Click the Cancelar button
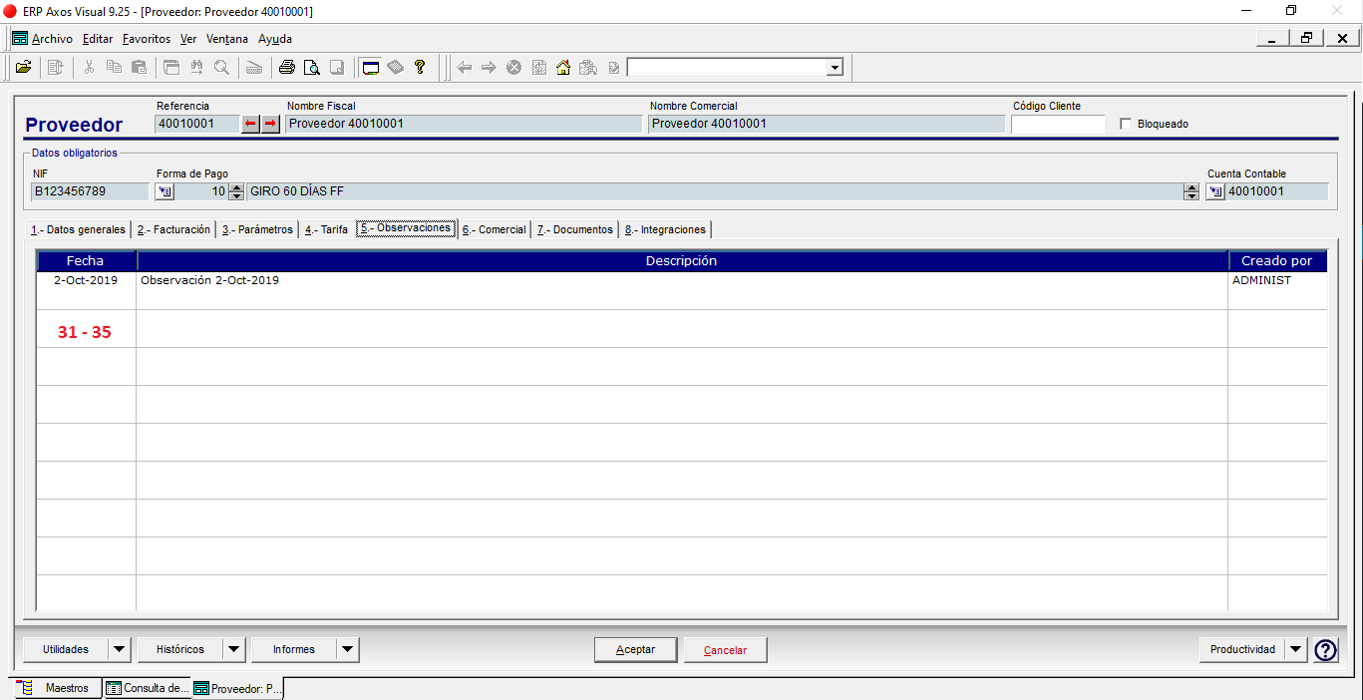 click(725, 649)
